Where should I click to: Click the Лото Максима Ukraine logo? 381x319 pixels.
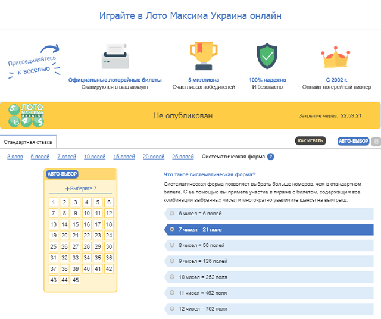point(26,115)
